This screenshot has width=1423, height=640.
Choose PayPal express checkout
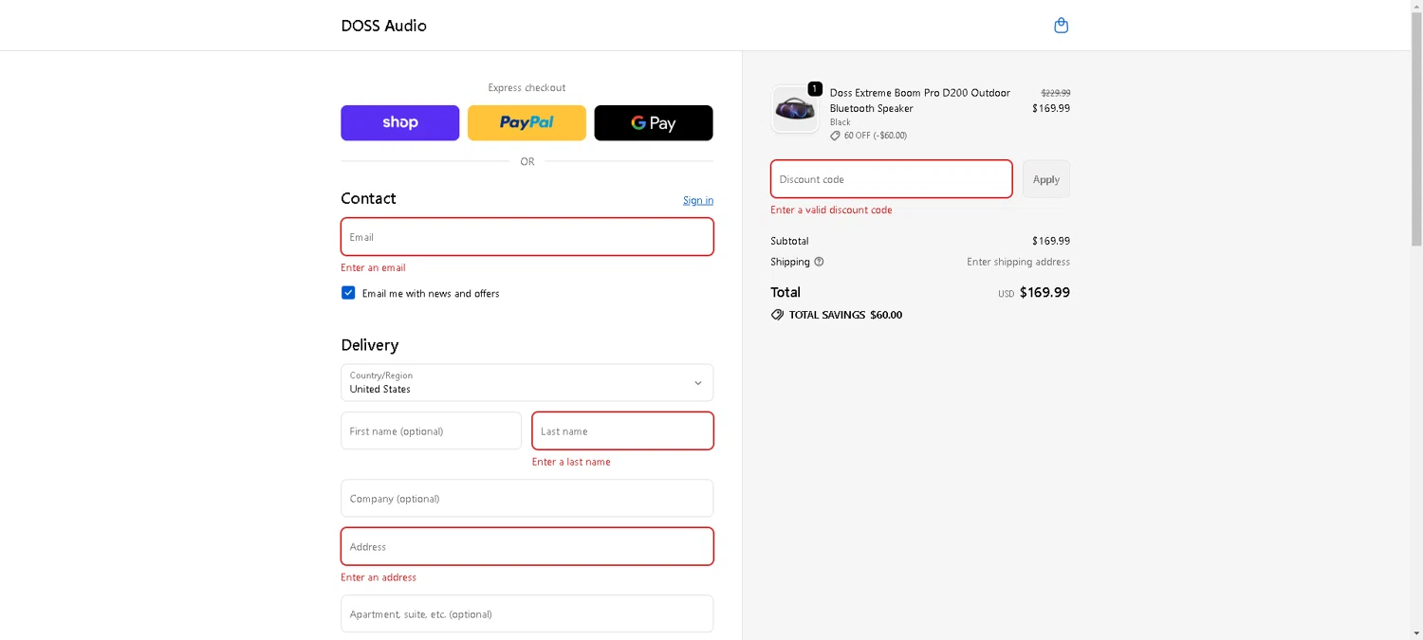[527, 123]
